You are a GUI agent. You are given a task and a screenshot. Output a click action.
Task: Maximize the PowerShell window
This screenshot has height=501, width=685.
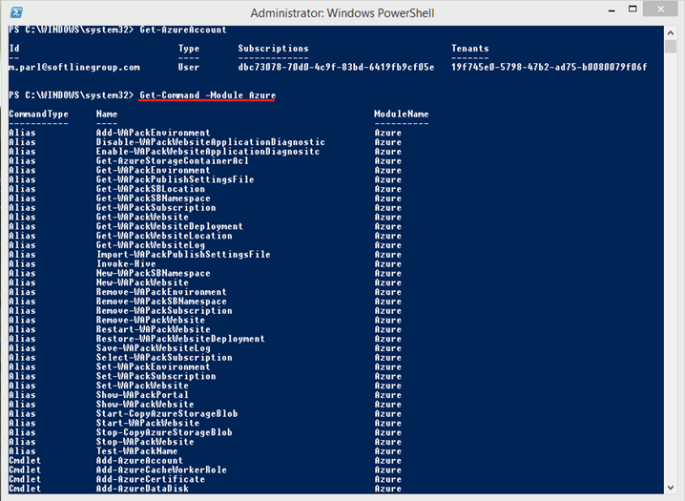click(633, 10)
